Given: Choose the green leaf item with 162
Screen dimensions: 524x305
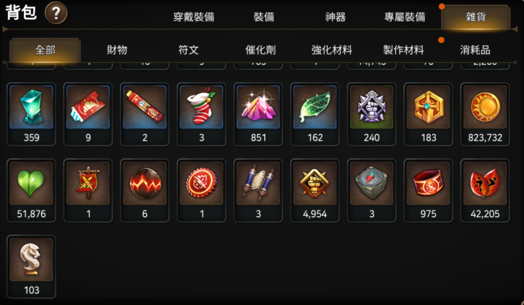Looking at the screenshot, I should [x=315, y=114].
